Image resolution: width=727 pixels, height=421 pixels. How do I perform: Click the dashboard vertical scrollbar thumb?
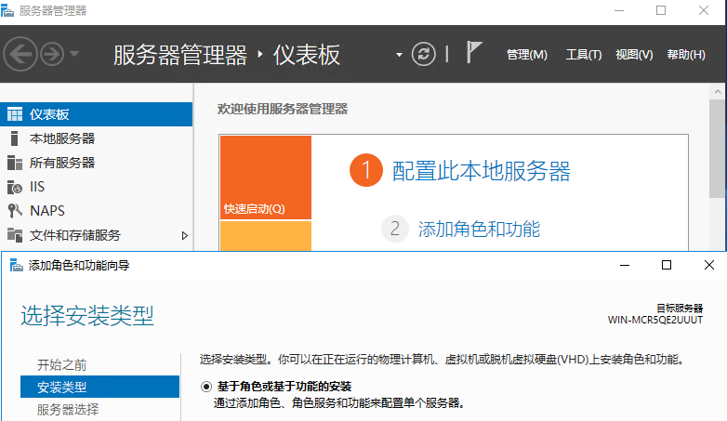click(718, 149)
